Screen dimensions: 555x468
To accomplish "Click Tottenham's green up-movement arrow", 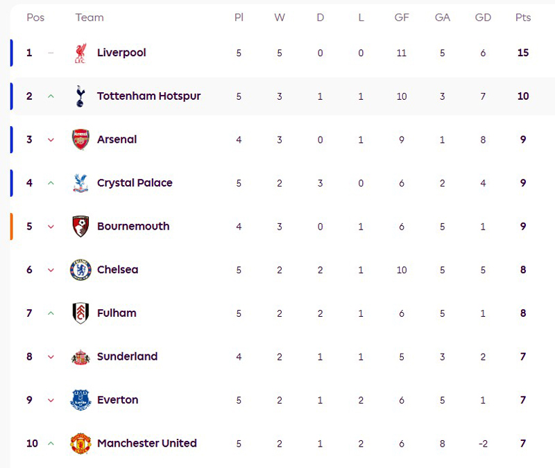I will pyautogui.click(x=51, y=96).
